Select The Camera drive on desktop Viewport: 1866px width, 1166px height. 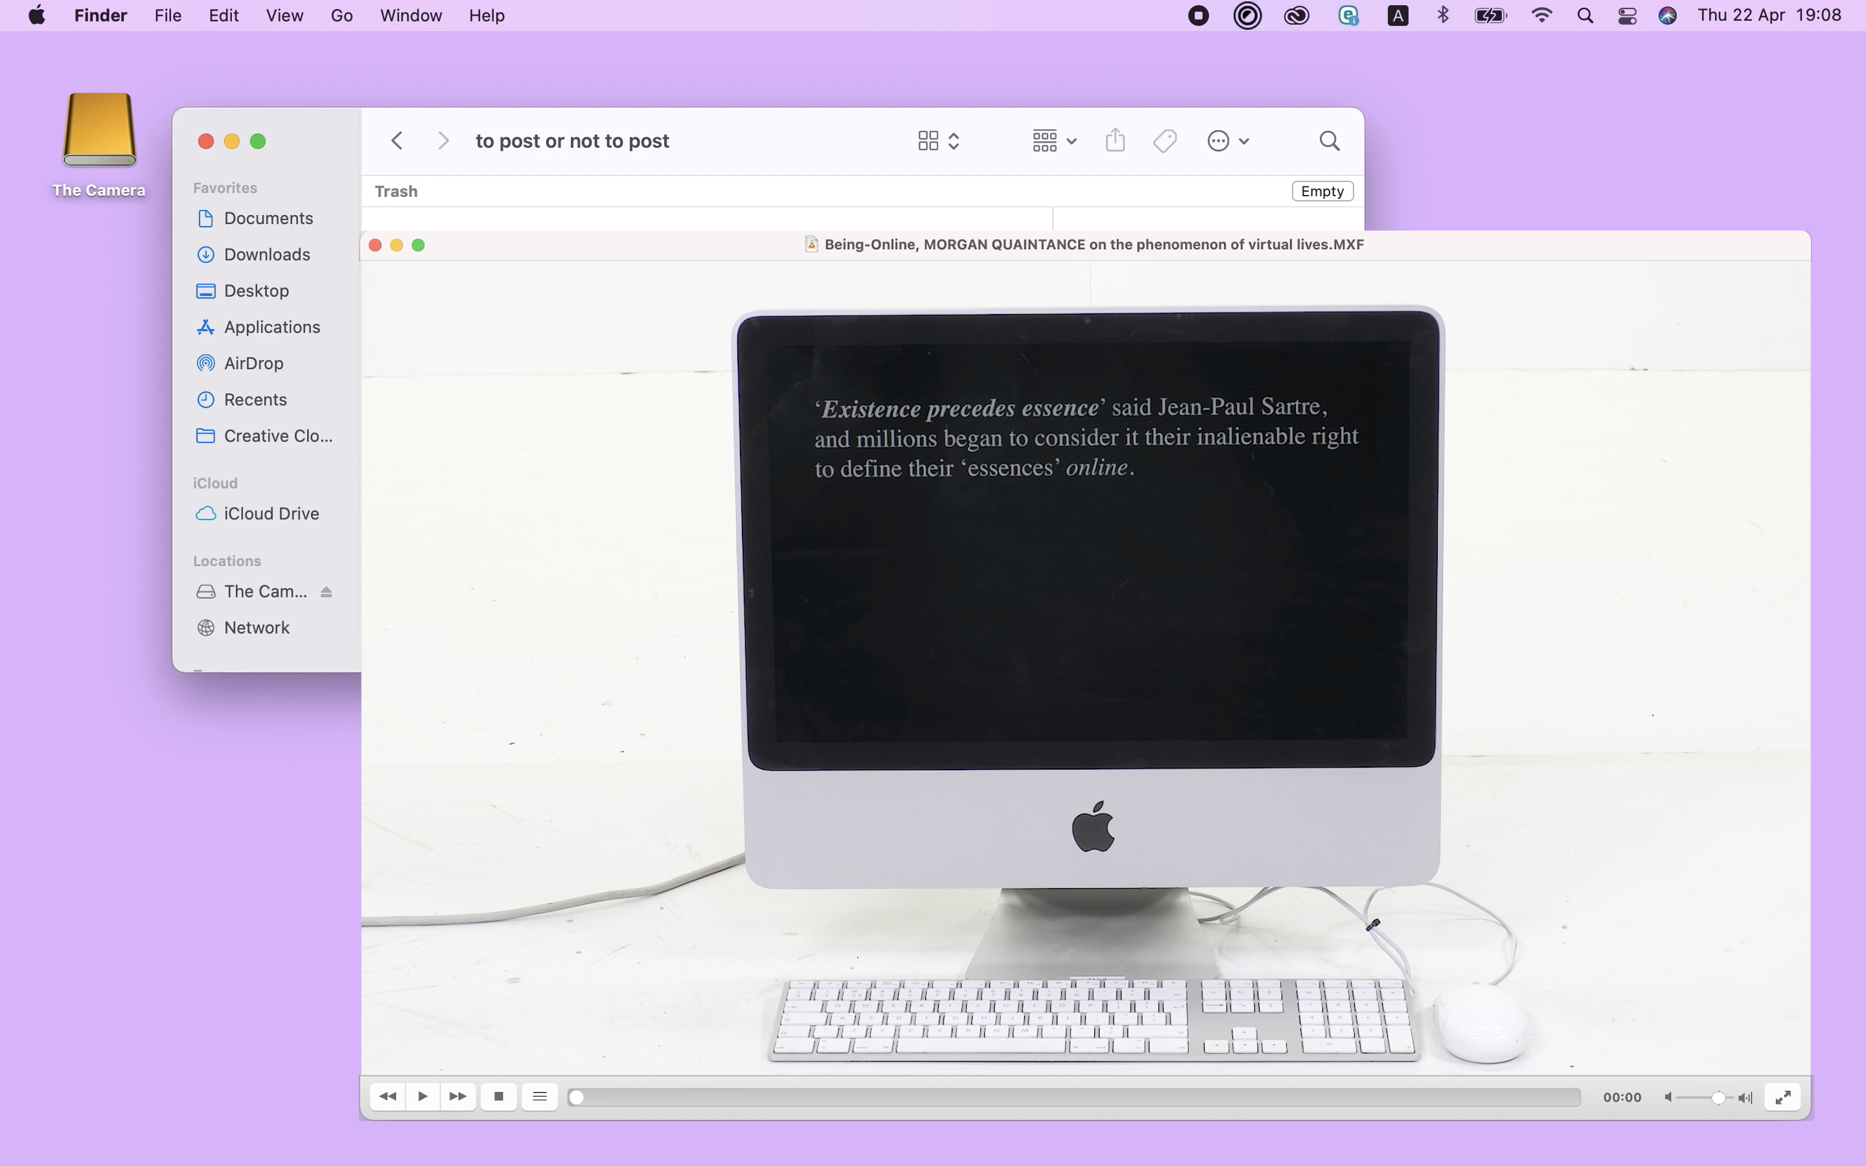click(98, 145)
